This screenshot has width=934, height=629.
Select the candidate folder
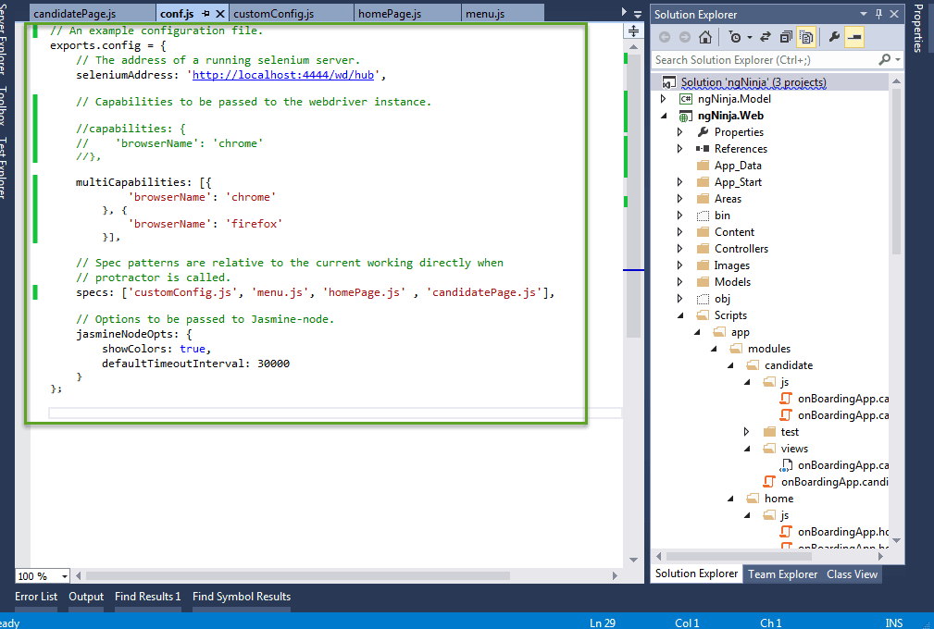tap(788, 365)
